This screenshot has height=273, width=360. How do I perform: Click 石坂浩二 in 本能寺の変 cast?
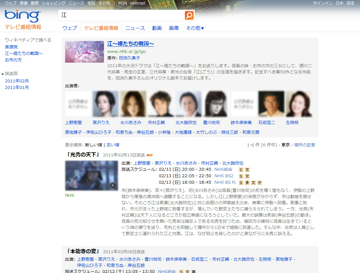point(199,259)
